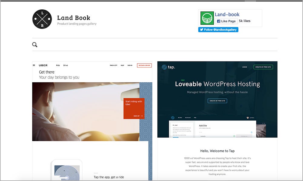Click the Hello, Welcome to Tap heading

(x=217, y=151)
